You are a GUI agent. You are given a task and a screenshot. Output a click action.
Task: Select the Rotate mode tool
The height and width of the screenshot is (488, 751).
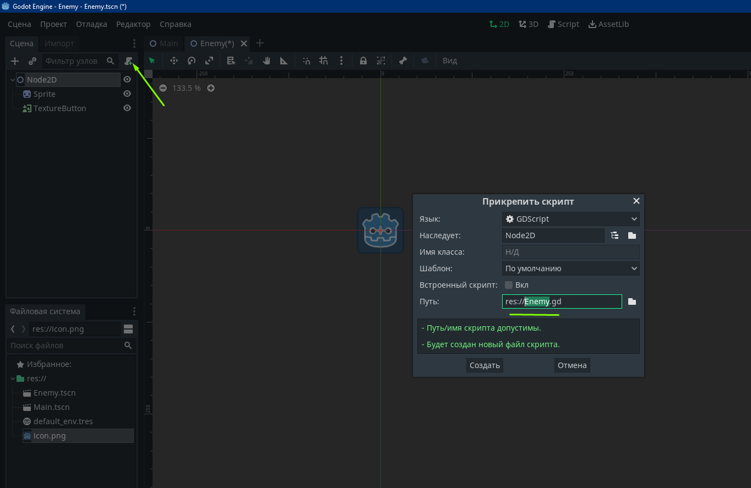pos(192,61)
